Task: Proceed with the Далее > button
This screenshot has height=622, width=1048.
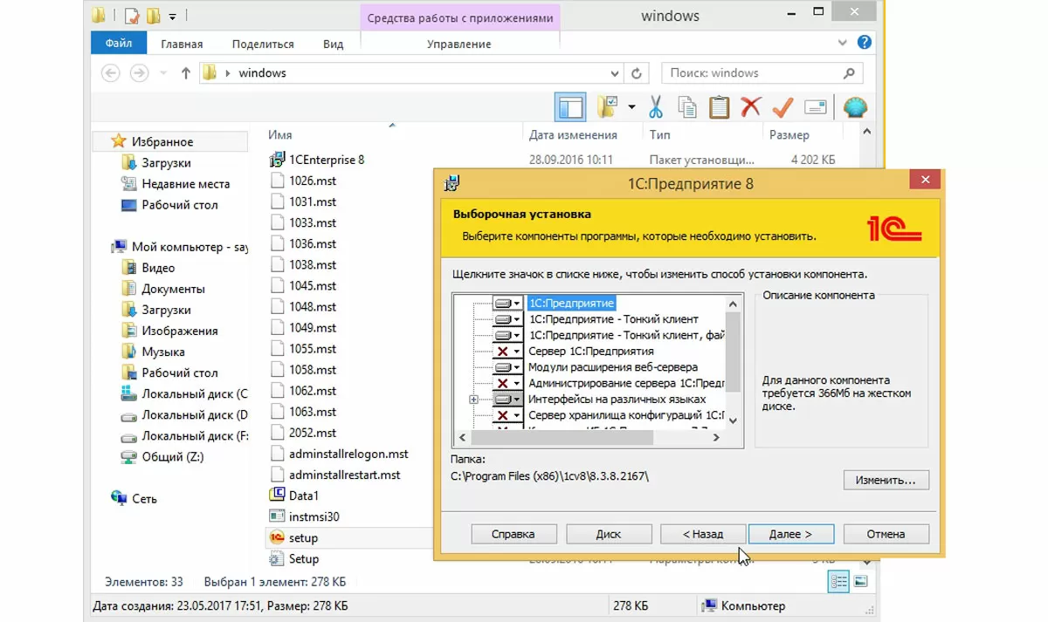Action: [x=791, y=534]
